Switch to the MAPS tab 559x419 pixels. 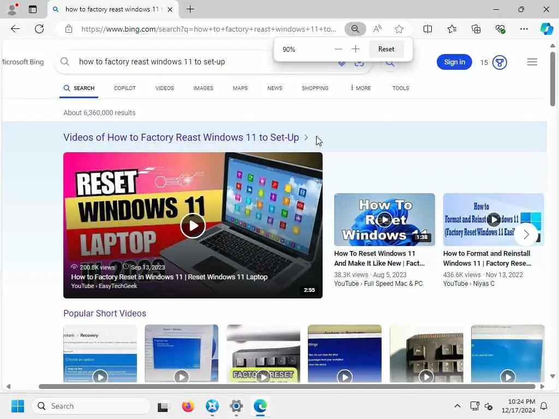click(x=240, y=88)
